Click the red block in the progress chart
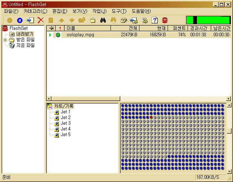Image resolution: width=233 pixels, height=182 pixels. tap(151, 117)
